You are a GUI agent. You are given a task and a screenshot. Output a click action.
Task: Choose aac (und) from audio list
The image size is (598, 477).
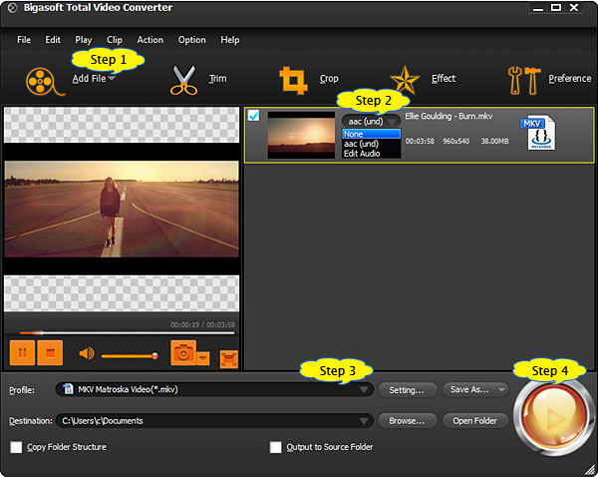371,144
